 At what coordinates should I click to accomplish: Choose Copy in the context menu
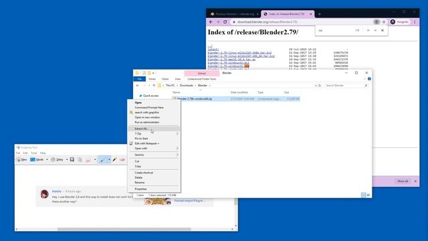pos(138,167)
